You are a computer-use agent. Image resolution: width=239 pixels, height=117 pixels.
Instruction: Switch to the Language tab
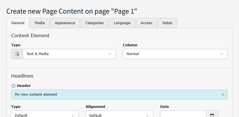(122, 23)
